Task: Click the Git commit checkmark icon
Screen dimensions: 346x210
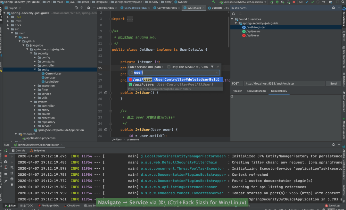Action: 313,2
